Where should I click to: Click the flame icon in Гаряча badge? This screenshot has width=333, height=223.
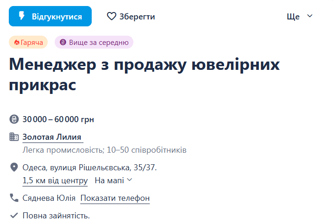point(17,43)
